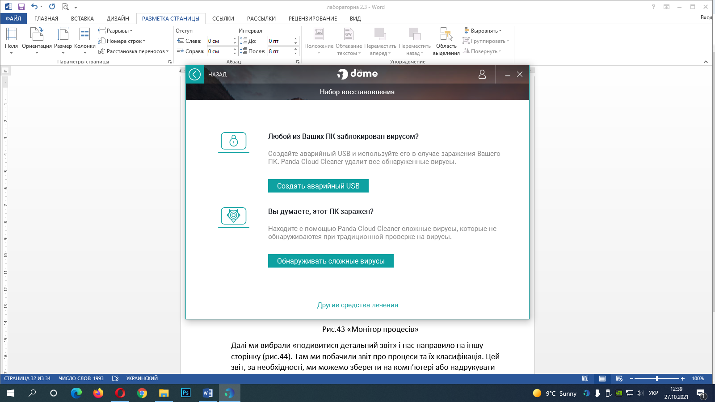Open Read Mode view in Word status bar

(585, 378)
